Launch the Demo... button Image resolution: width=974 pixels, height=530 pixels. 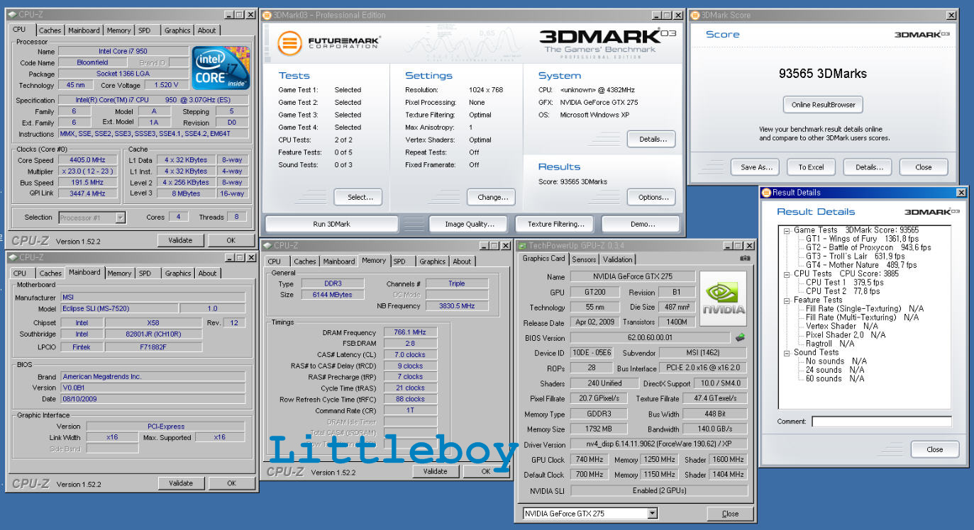tap(642, 224)
